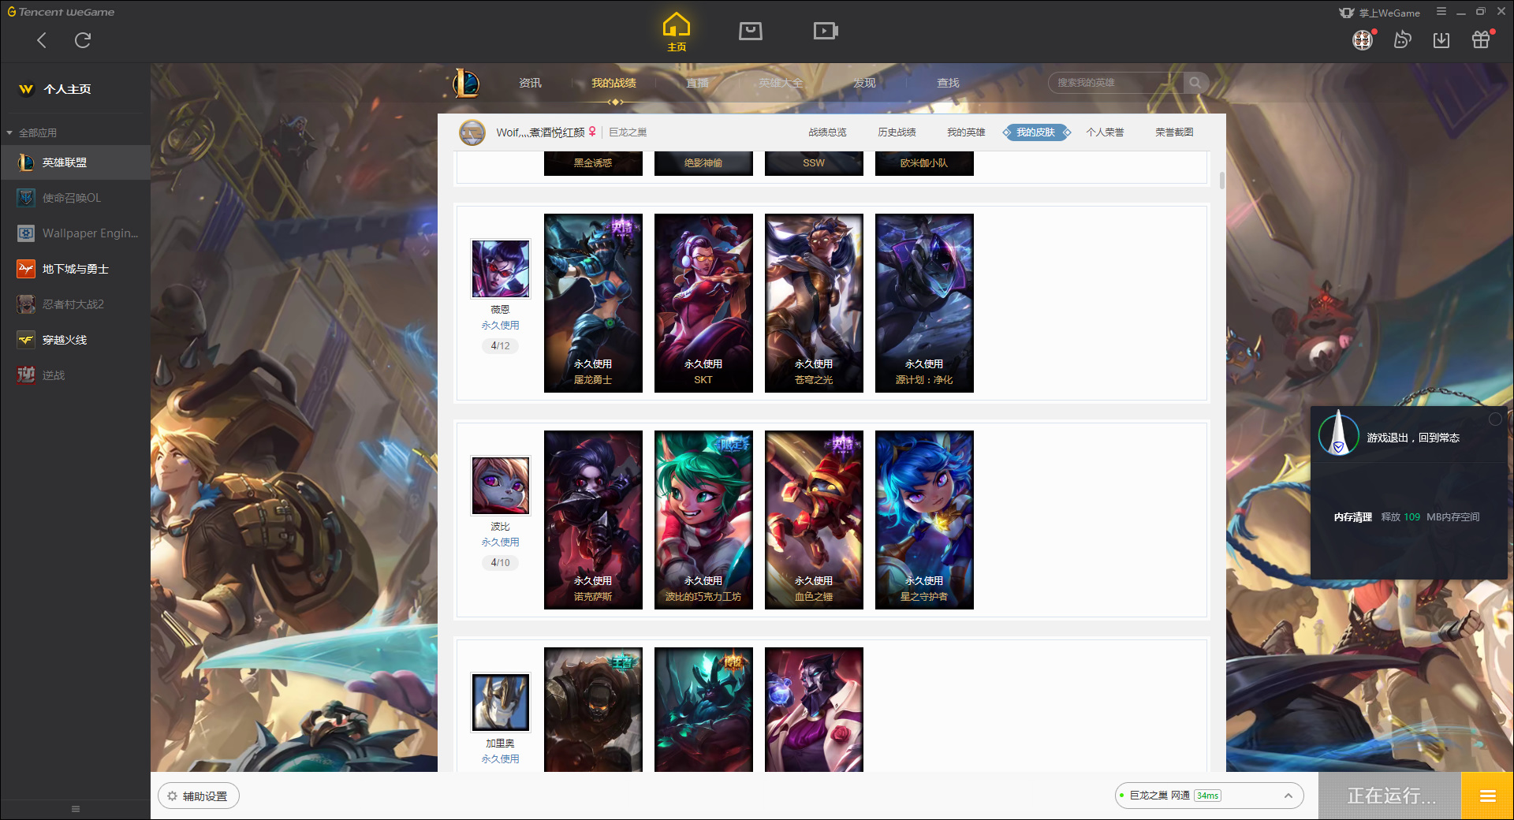The height and width of the screenshot is (820, 1514).
Task: Open 英雄联盟 in the sidebar
Action: click(75, 162)
